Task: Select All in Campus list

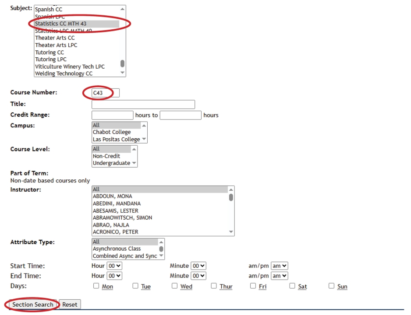Action: (117, 125)
